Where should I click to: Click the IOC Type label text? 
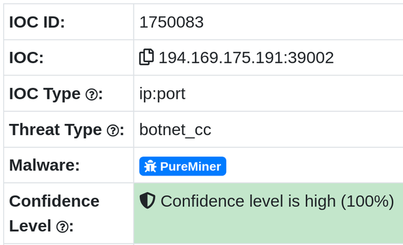[45, 94]
